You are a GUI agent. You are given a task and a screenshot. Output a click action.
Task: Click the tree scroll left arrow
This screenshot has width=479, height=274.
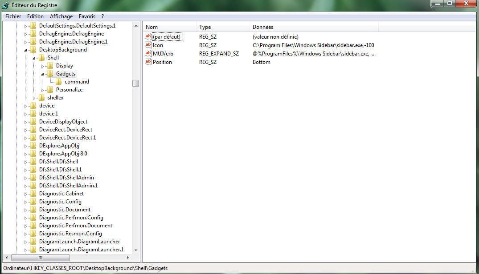tap(7, 258)
